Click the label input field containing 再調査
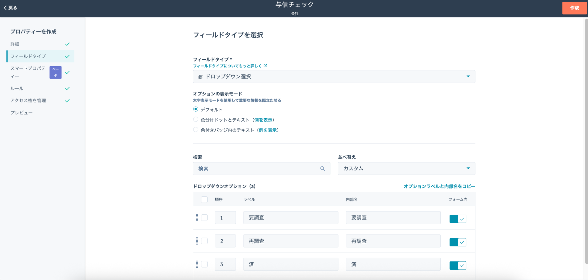This screenshot has width=588, height=280. (291, 241)
